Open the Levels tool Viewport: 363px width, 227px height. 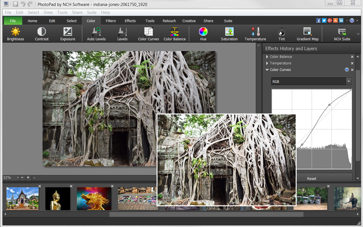[x=122, y=33]
